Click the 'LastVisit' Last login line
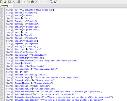The image size is (127, 101). (26, 66)
